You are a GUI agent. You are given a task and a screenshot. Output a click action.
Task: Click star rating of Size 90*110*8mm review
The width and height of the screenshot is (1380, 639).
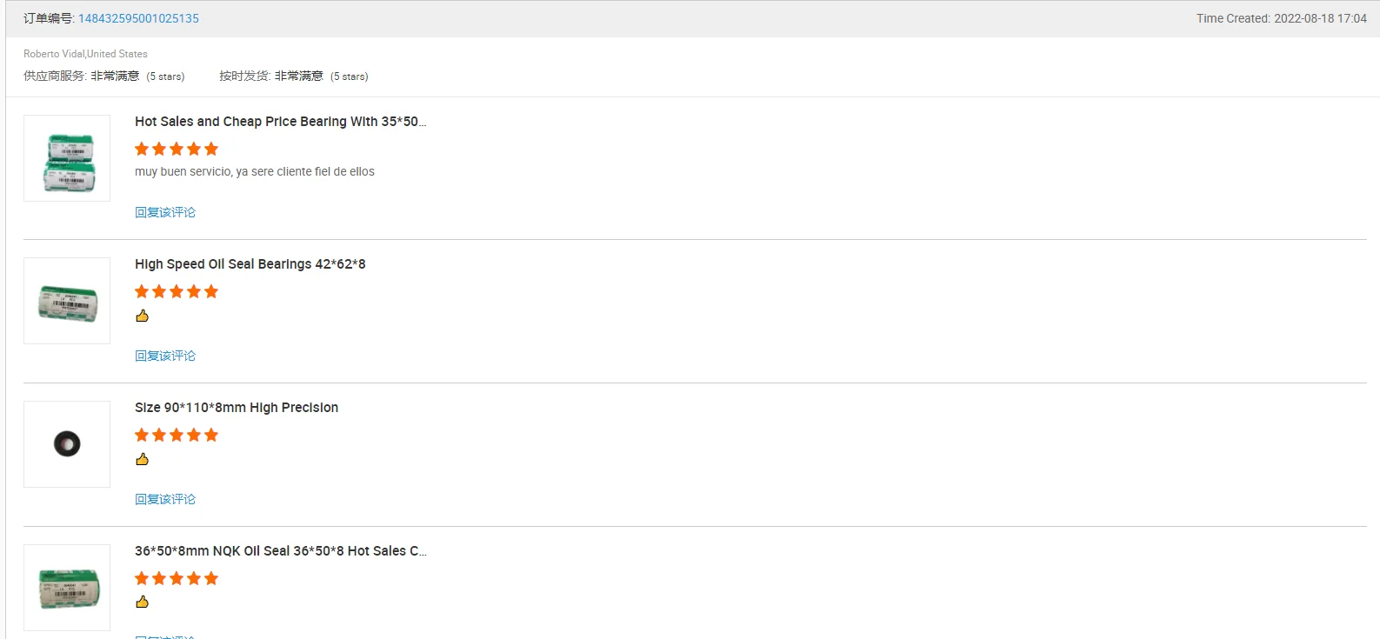coord(177,435)
